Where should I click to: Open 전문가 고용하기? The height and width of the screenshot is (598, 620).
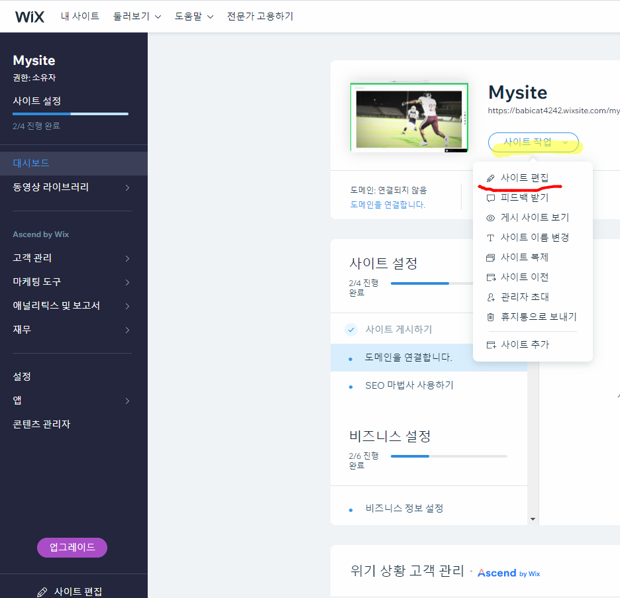tap(260, 16)
